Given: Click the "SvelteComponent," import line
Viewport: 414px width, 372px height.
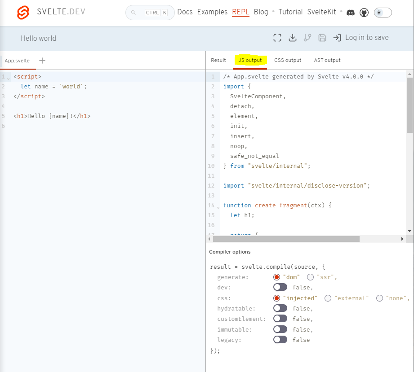Looking at the screenshot, I should [x=258, y=96].
